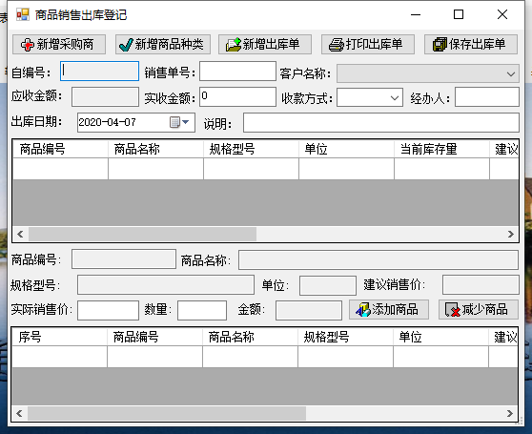This screenshot has width=532, height=434.
Task: Click the 保存出库单 save button
Action: (471, 45)
